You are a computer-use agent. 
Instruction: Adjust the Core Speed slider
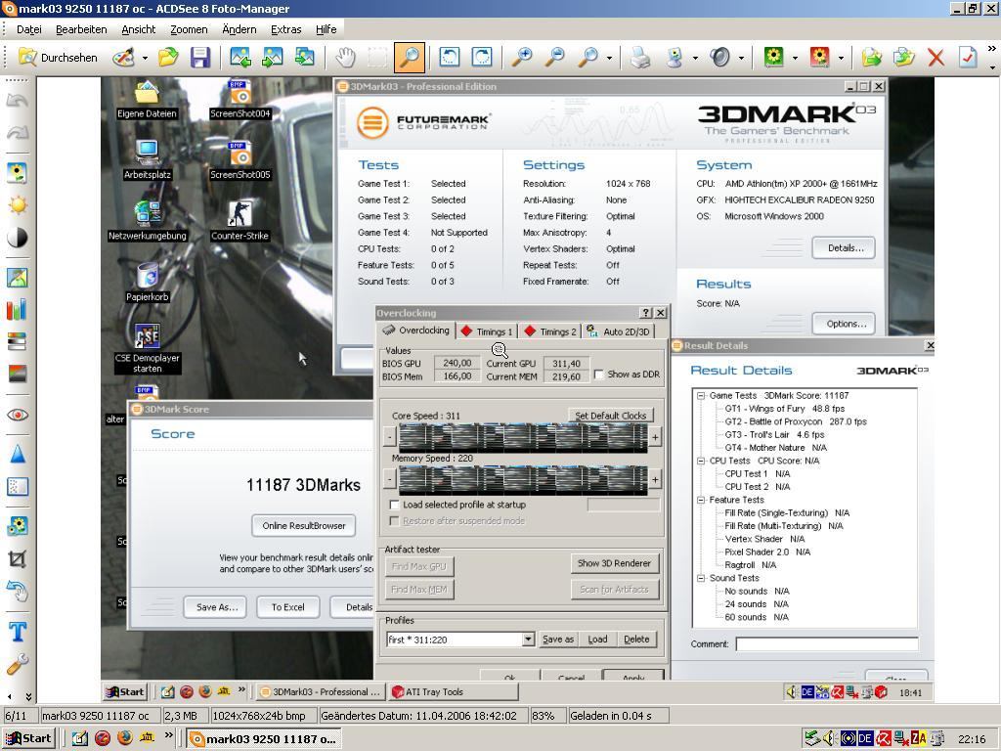[x=523, y=438]
